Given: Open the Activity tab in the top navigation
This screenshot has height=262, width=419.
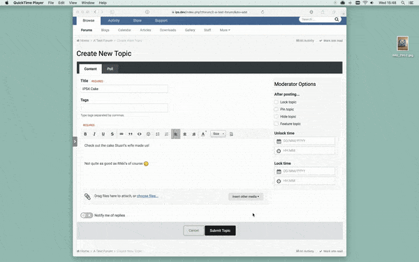Looking at the screenshot, I should click(114, 20).
